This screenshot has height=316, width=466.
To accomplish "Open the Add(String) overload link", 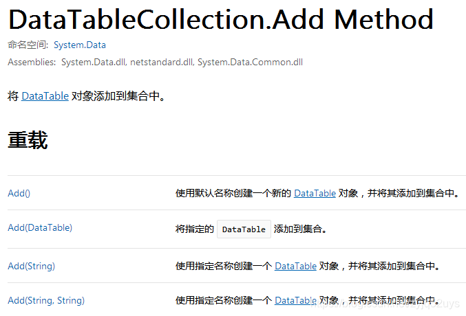I will coord(32,266).
